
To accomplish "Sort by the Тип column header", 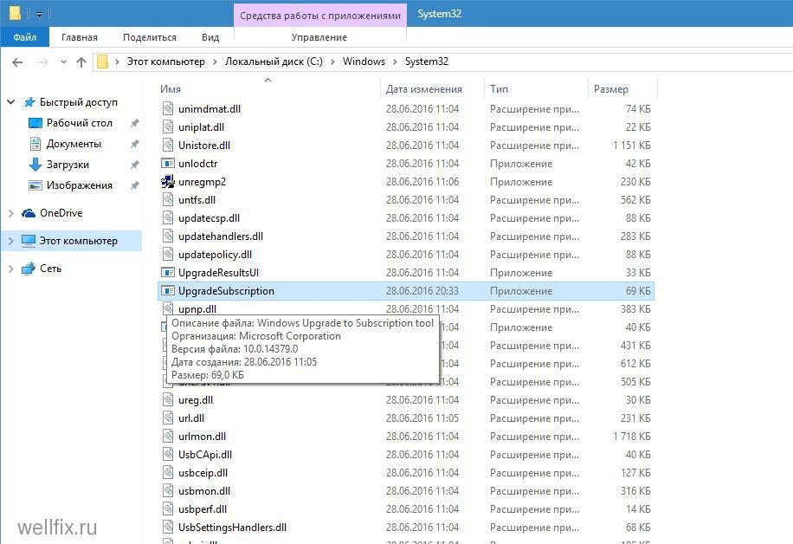I will 499,89.
